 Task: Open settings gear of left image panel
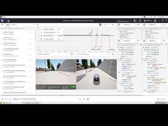(x=72, y=54)
